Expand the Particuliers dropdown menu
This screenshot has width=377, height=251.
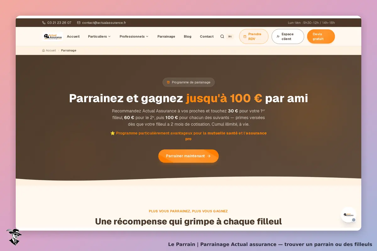point(99,36)
